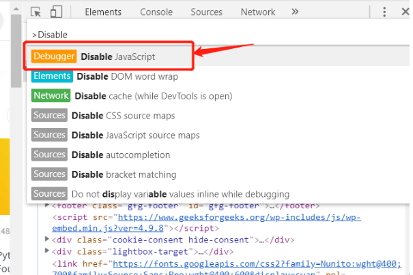Select Do not display variable values inline
413x275 pixels.
click(x=218, y=194)
